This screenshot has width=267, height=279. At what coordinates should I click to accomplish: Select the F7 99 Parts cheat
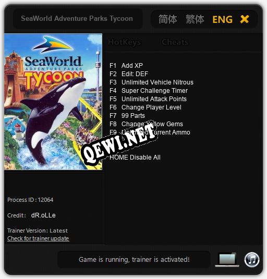pos(127,116)
